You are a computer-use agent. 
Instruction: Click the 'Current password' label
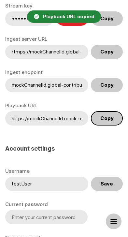point(26,204)
